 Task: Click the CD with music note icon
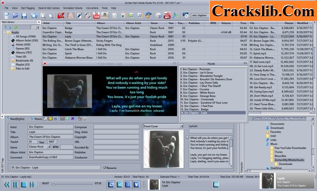pos(159,15)
